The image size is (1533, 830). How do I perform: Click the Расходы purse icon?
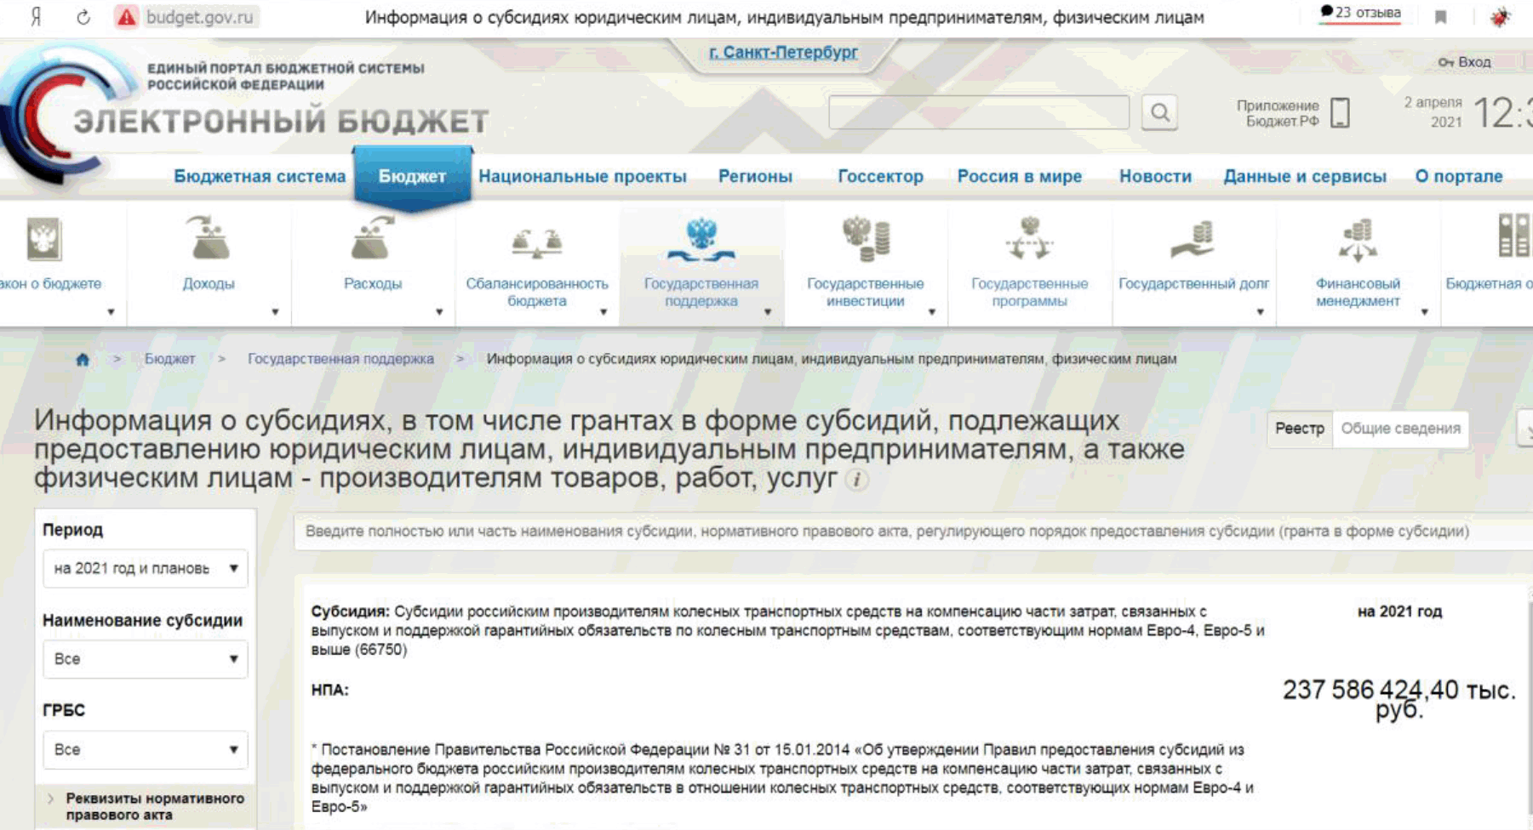pos(373,237)
